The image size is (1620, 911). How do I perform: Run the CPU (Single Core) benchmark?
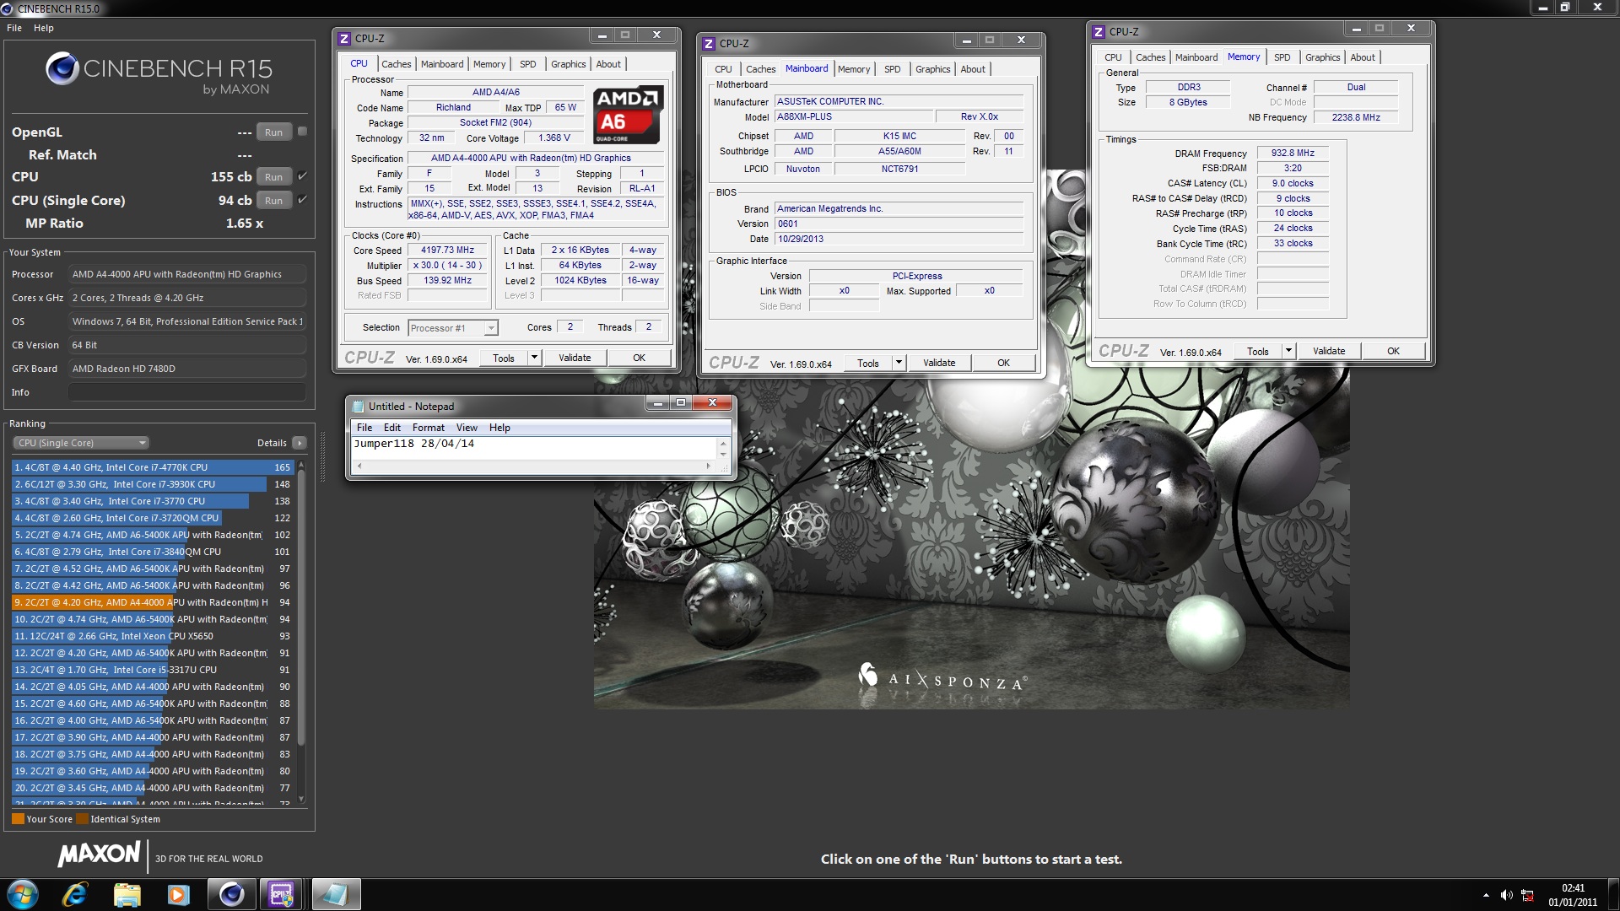[273, 200]
